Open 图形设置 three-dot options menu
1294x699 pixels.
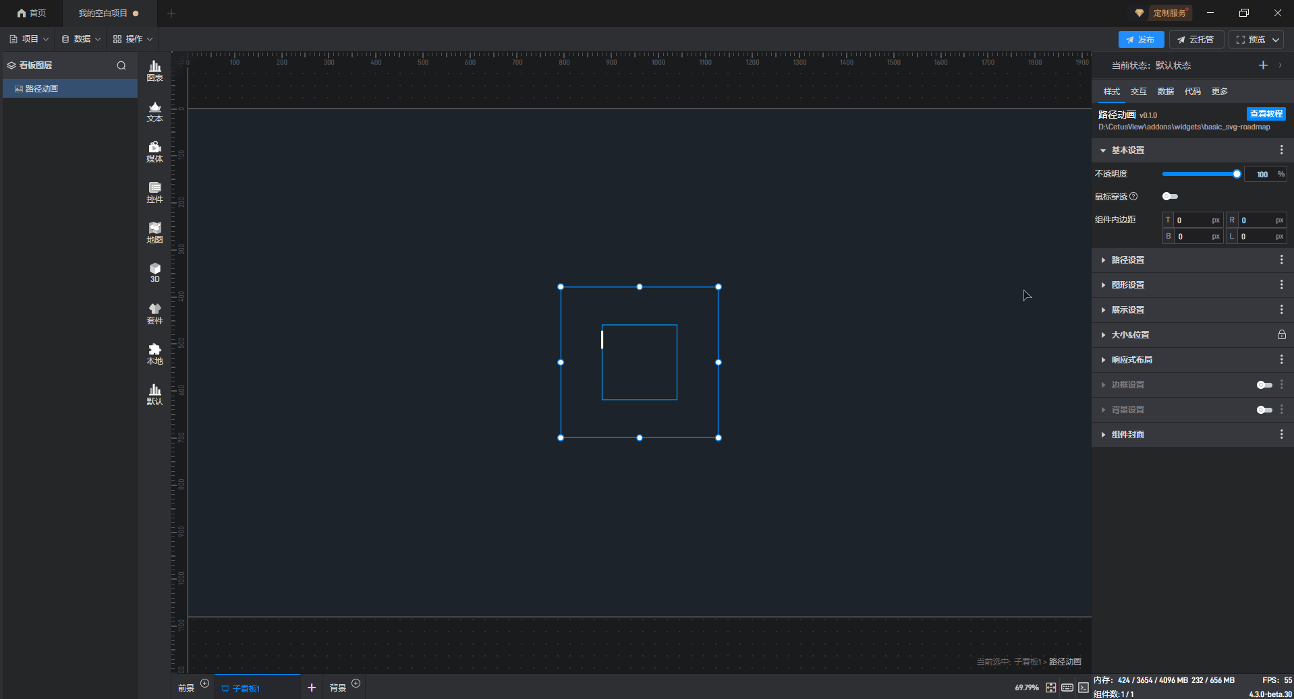click(1281, 284)
